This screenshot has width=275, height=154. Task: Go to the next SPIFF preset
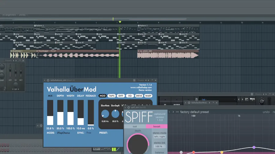(x=173, y=112)
